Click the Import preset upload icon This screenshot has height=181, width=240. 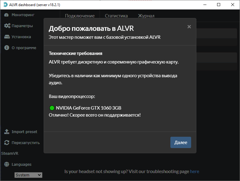[7, 132]
